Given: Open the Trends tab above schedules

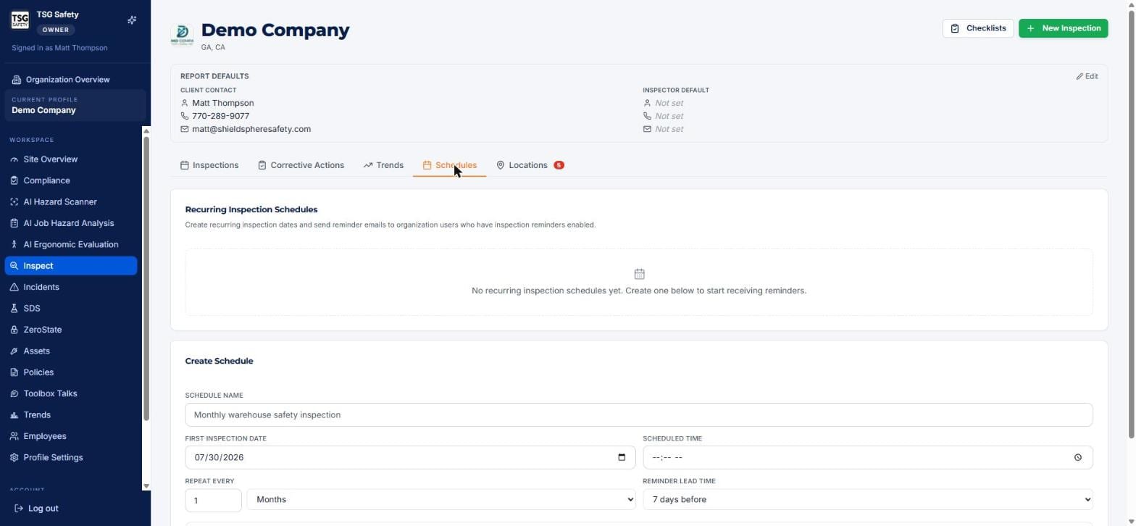Looking at the screenshot, I should (x=383, y=165).
